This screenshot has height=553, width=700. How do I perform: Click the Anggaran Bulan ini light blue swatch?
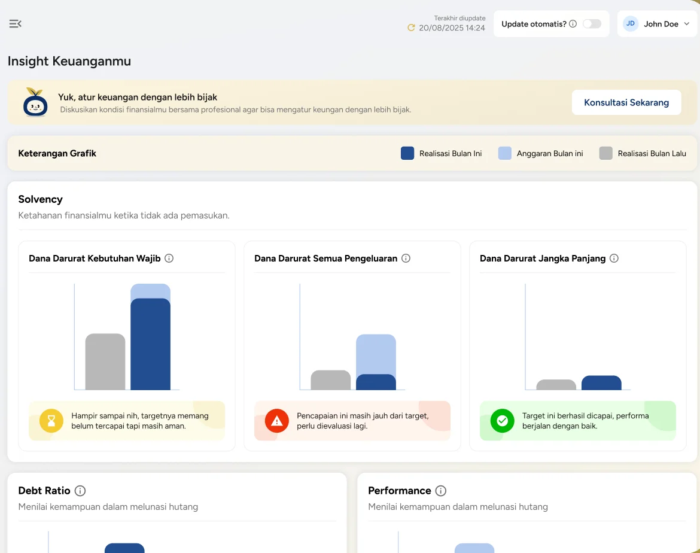(504, 153)
